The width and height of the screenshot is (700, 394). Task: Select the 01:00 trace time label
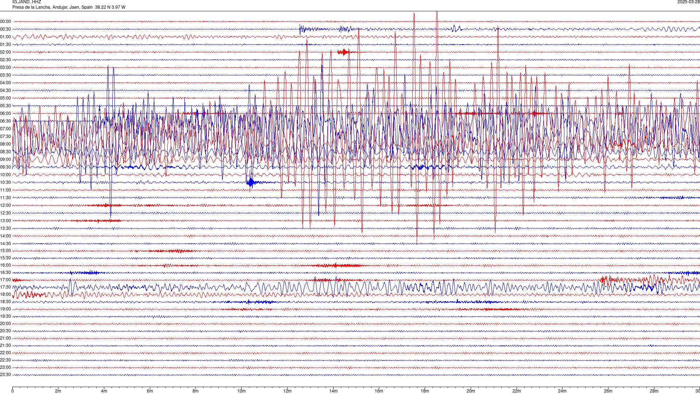5,37
